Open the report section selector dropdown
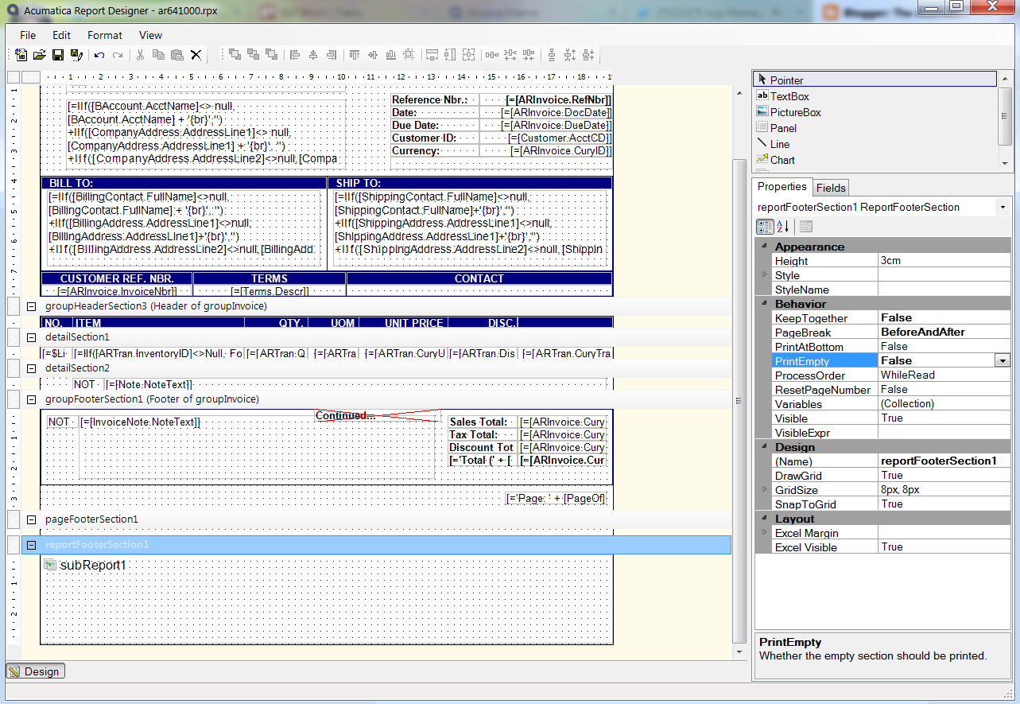The image size is (1020, 704). 1003,206
